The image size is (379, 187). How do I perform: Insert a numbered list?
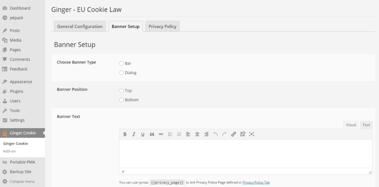click(179, 134)
